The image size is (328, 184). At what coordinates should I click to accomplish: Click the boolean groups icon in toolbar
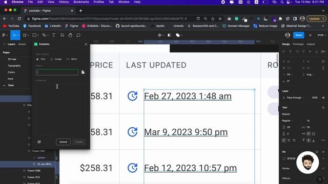178,35
